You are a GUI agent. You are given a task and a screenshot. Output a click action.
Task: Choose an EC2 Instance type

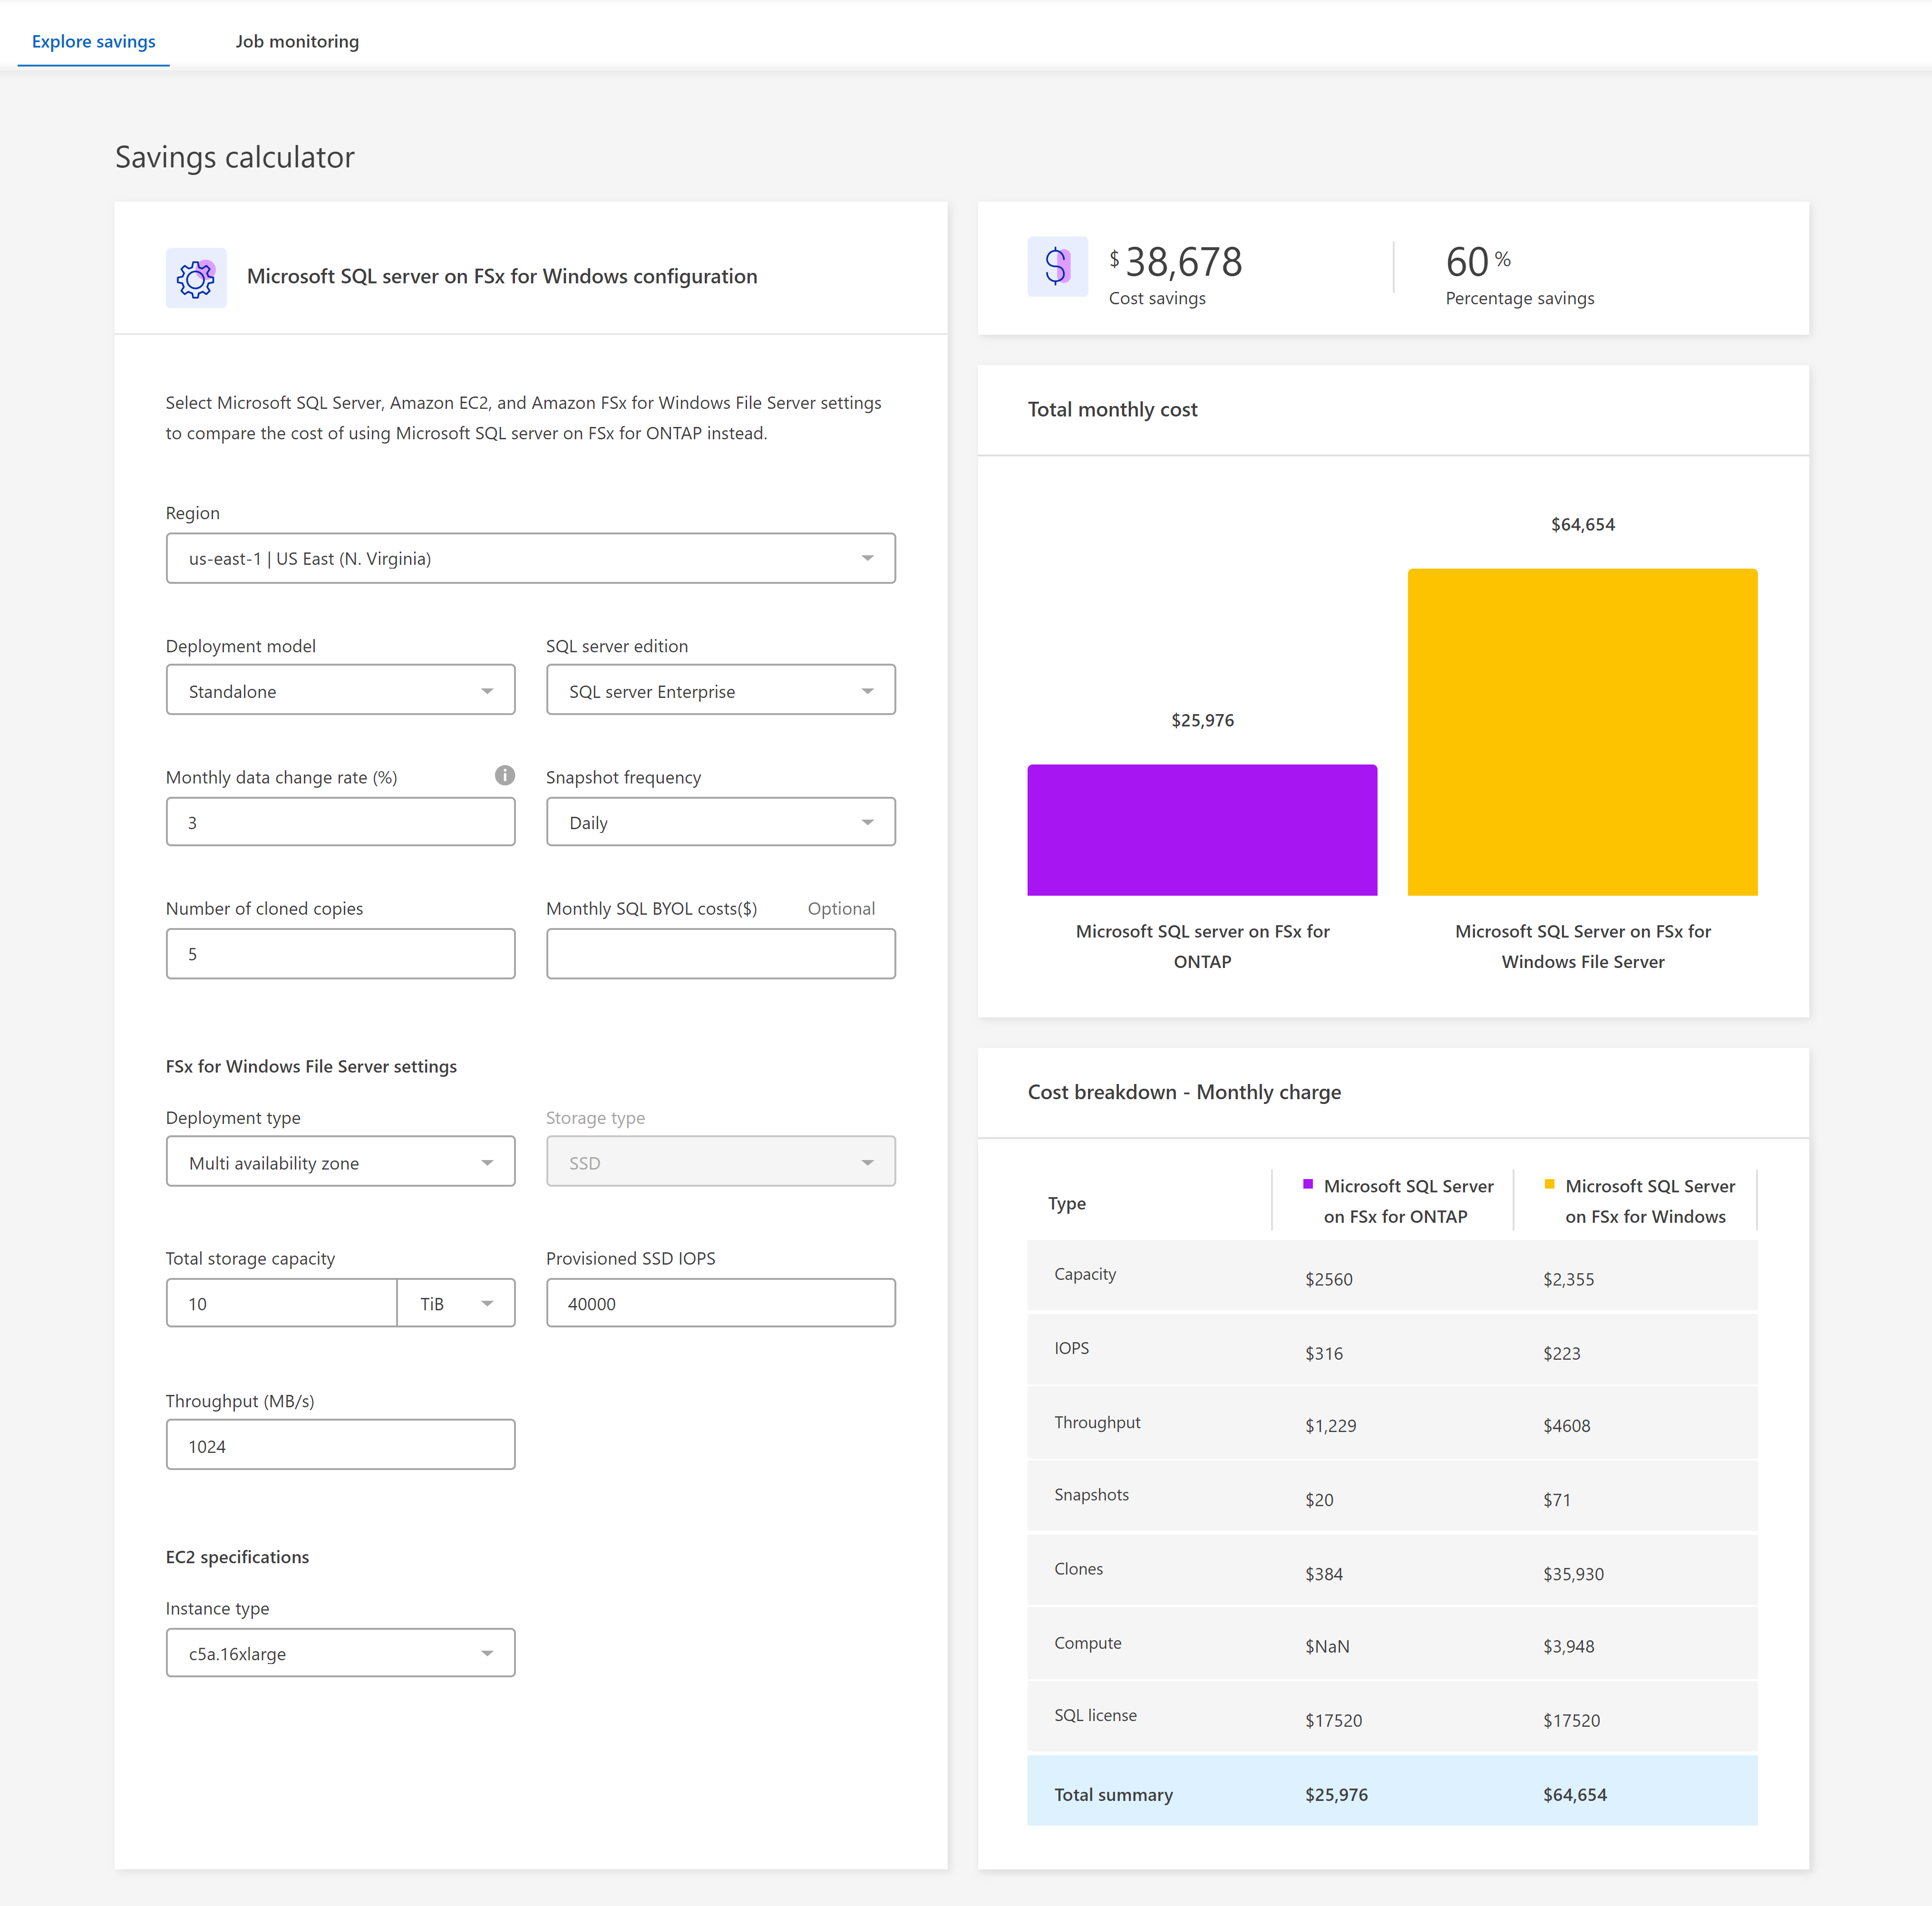pos(340,1653)
